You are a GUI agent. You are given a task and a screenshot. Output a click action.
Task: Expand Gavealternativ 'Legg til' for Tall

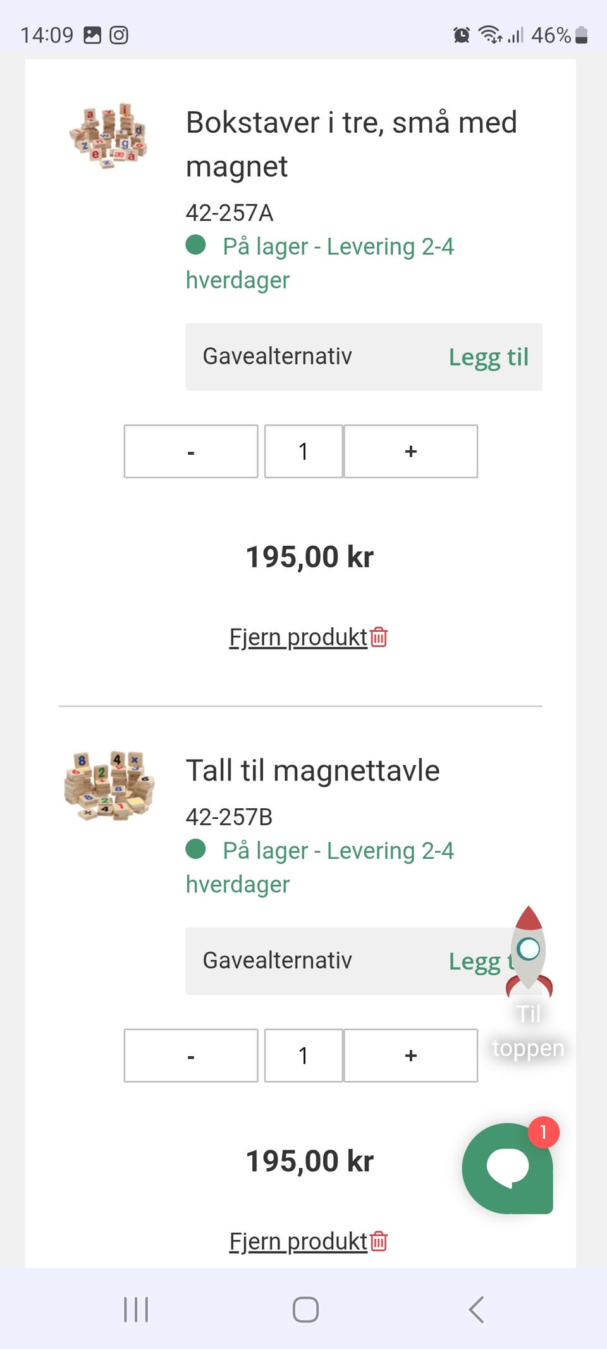point(482,961)
